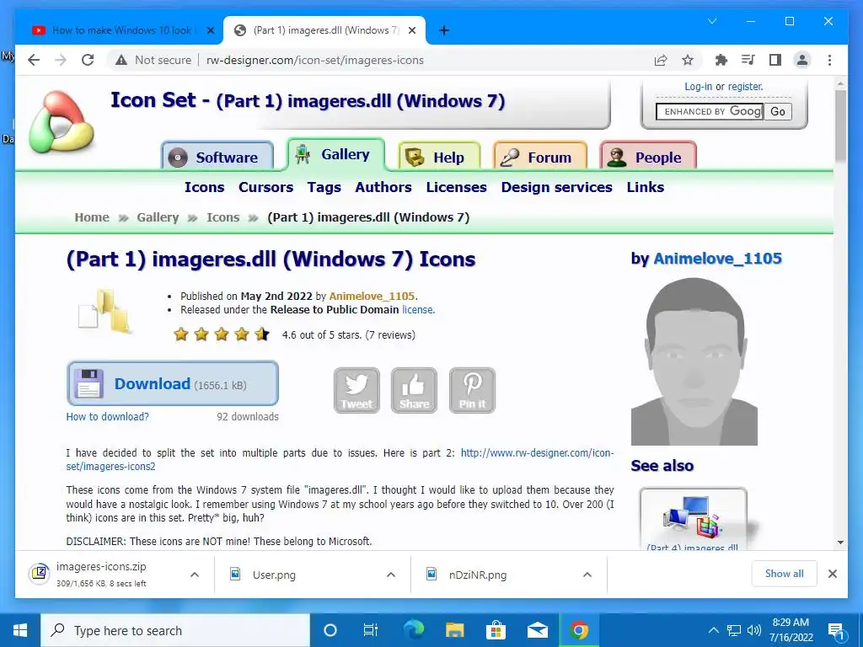This screenshot has width=863, height=647.
Task: Open the Chrome profile avatar icon
Action: (x=802, y=60)
